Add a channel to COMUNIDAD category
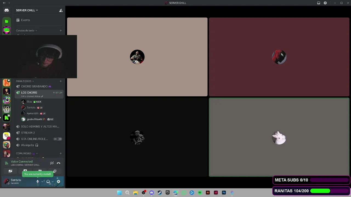Screen dimensions: 351x197 61,153
